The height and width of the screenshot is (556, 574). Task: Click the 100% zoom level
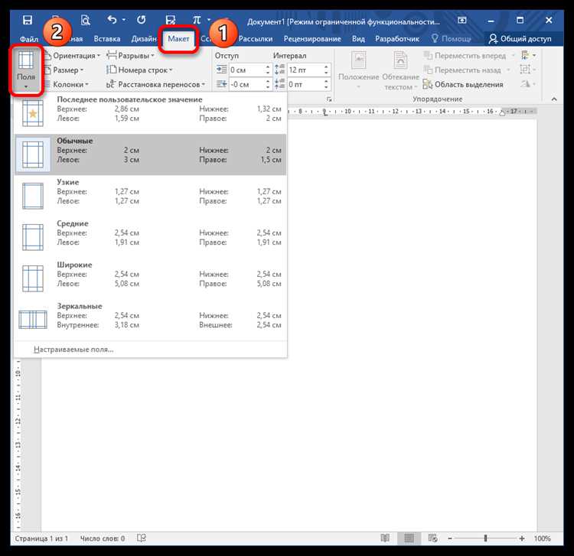[x=542, y=538]
